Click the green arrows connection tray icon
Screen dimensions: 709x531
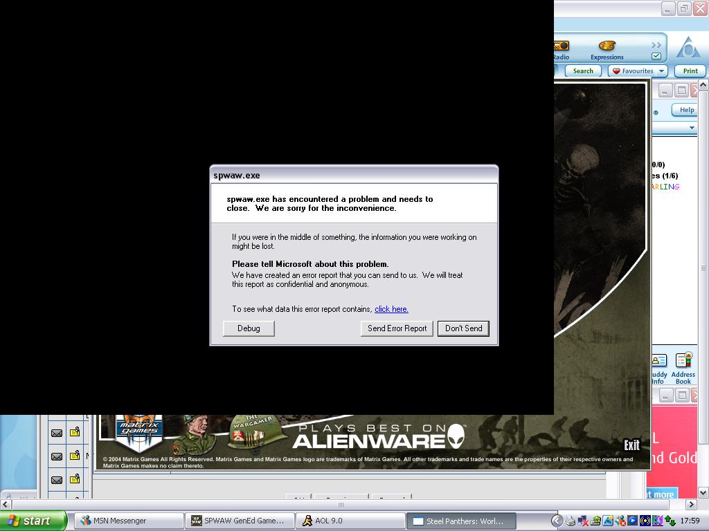tap(670, 521)
